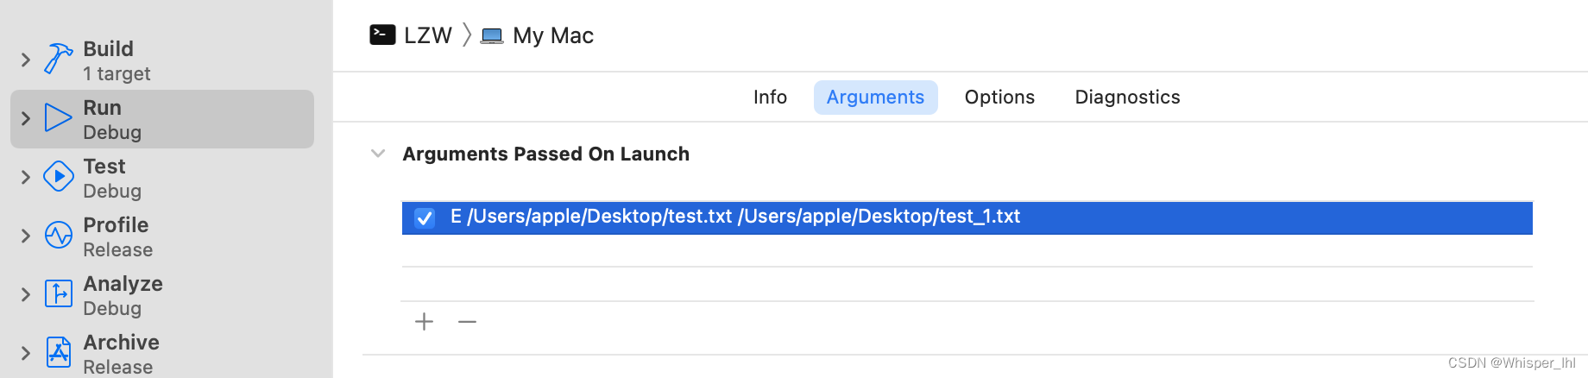Select the Arguments tab
Screen dimensions: 1588x378
tap(875, 97)
